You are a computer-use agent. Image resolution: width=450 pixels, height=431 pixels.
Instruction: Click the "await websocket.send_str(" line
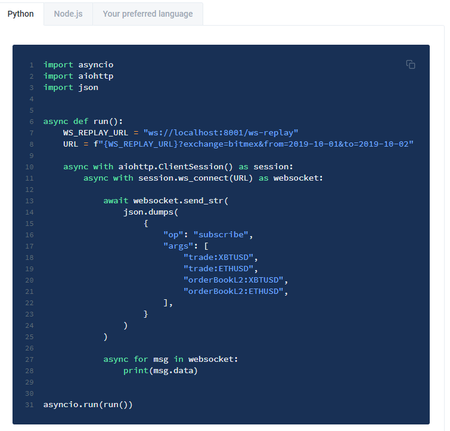click(x=166, y=200)
